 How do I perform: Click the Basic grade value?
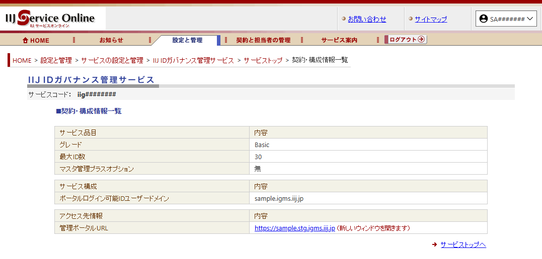[262, 145]
